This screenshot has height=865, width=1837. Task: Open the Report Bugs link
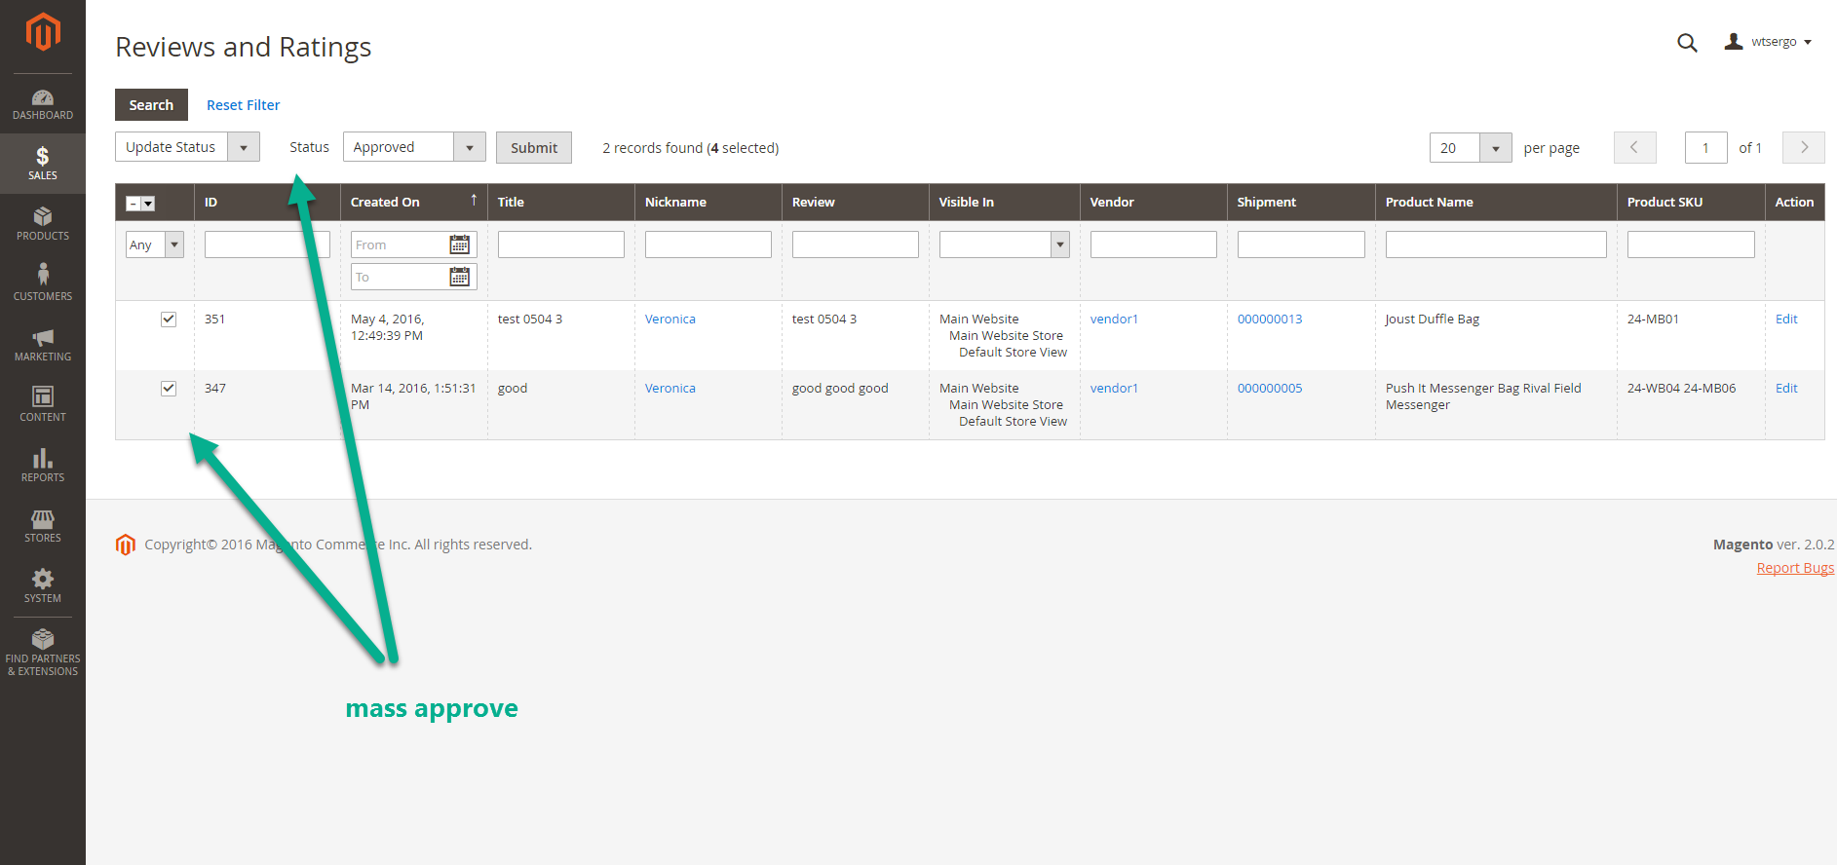1795,568
